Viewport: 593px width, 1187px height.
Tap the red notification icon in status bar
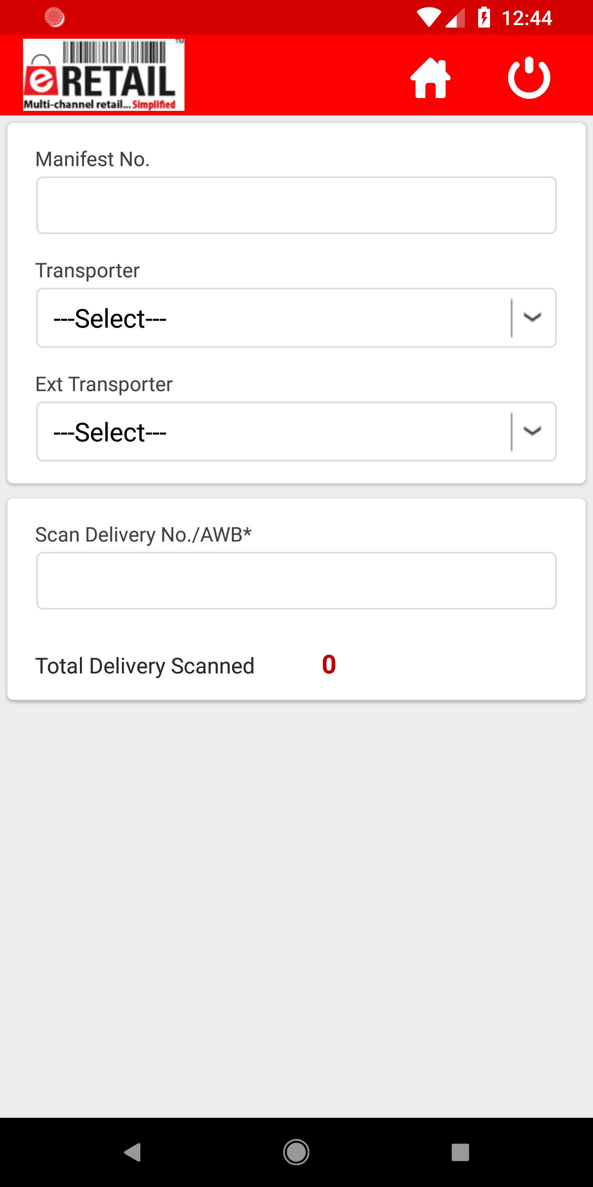tap(54, 17)
